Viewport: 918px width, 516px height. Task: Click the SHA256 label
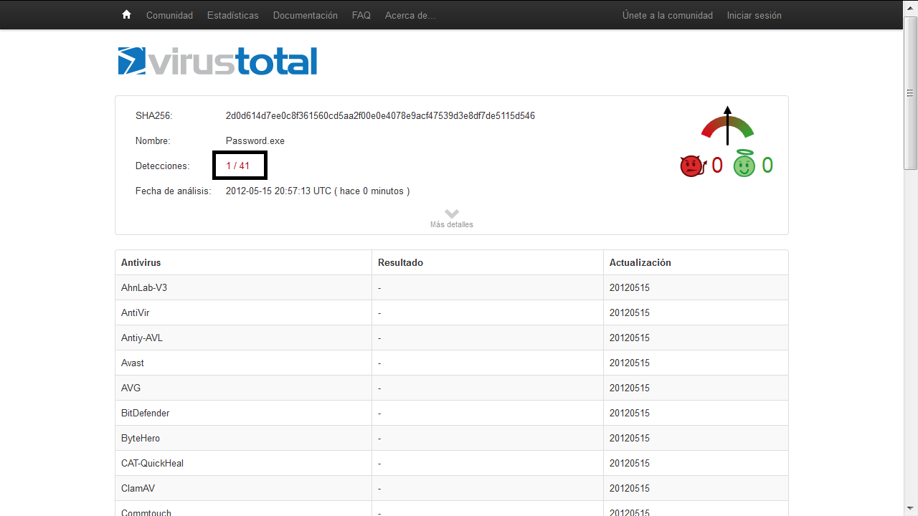pyautogui.click(x=154, y=115)
